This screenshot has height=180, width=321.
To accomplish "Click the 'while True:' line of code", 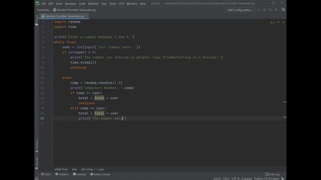I will [65, 42].
